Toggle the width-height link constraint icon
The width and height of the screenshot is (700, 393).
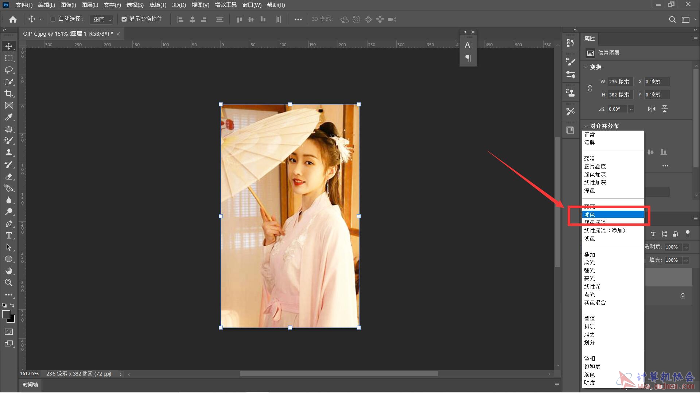tap(590, 88)
